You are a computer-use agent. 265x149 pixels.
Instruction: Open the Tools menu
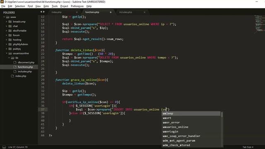coord(55,6)
